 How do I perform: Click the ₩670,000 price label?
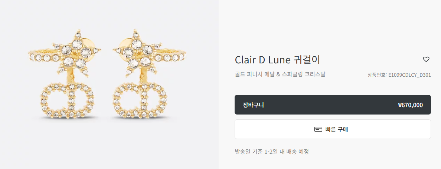[x=410, y=105]
